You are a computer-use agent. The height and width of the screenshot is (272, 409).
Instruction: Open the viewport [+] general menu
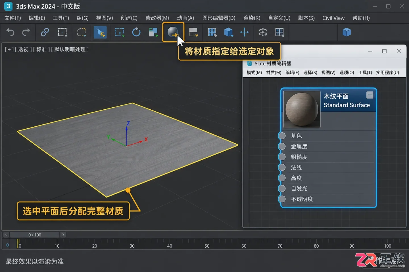coord(9,49)
